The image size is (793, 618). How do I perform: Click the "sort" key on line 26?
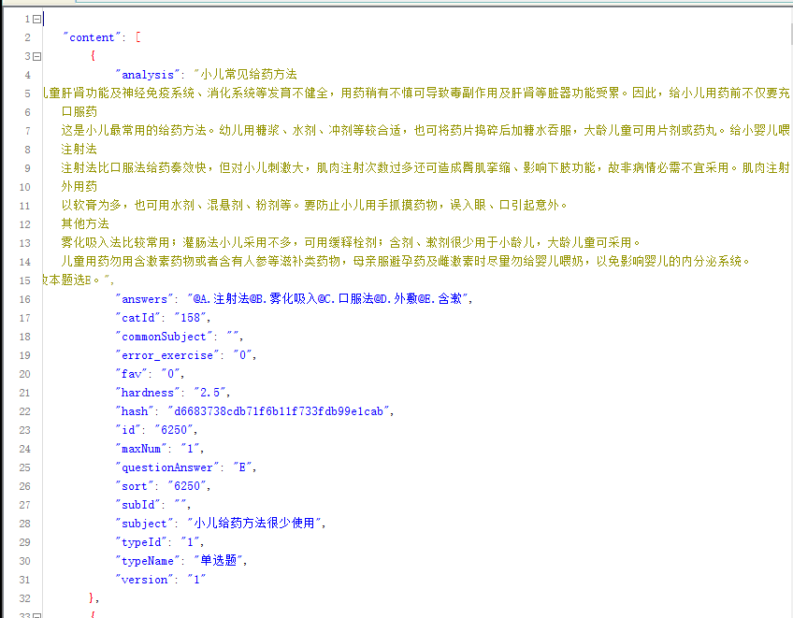pos(135,486)
